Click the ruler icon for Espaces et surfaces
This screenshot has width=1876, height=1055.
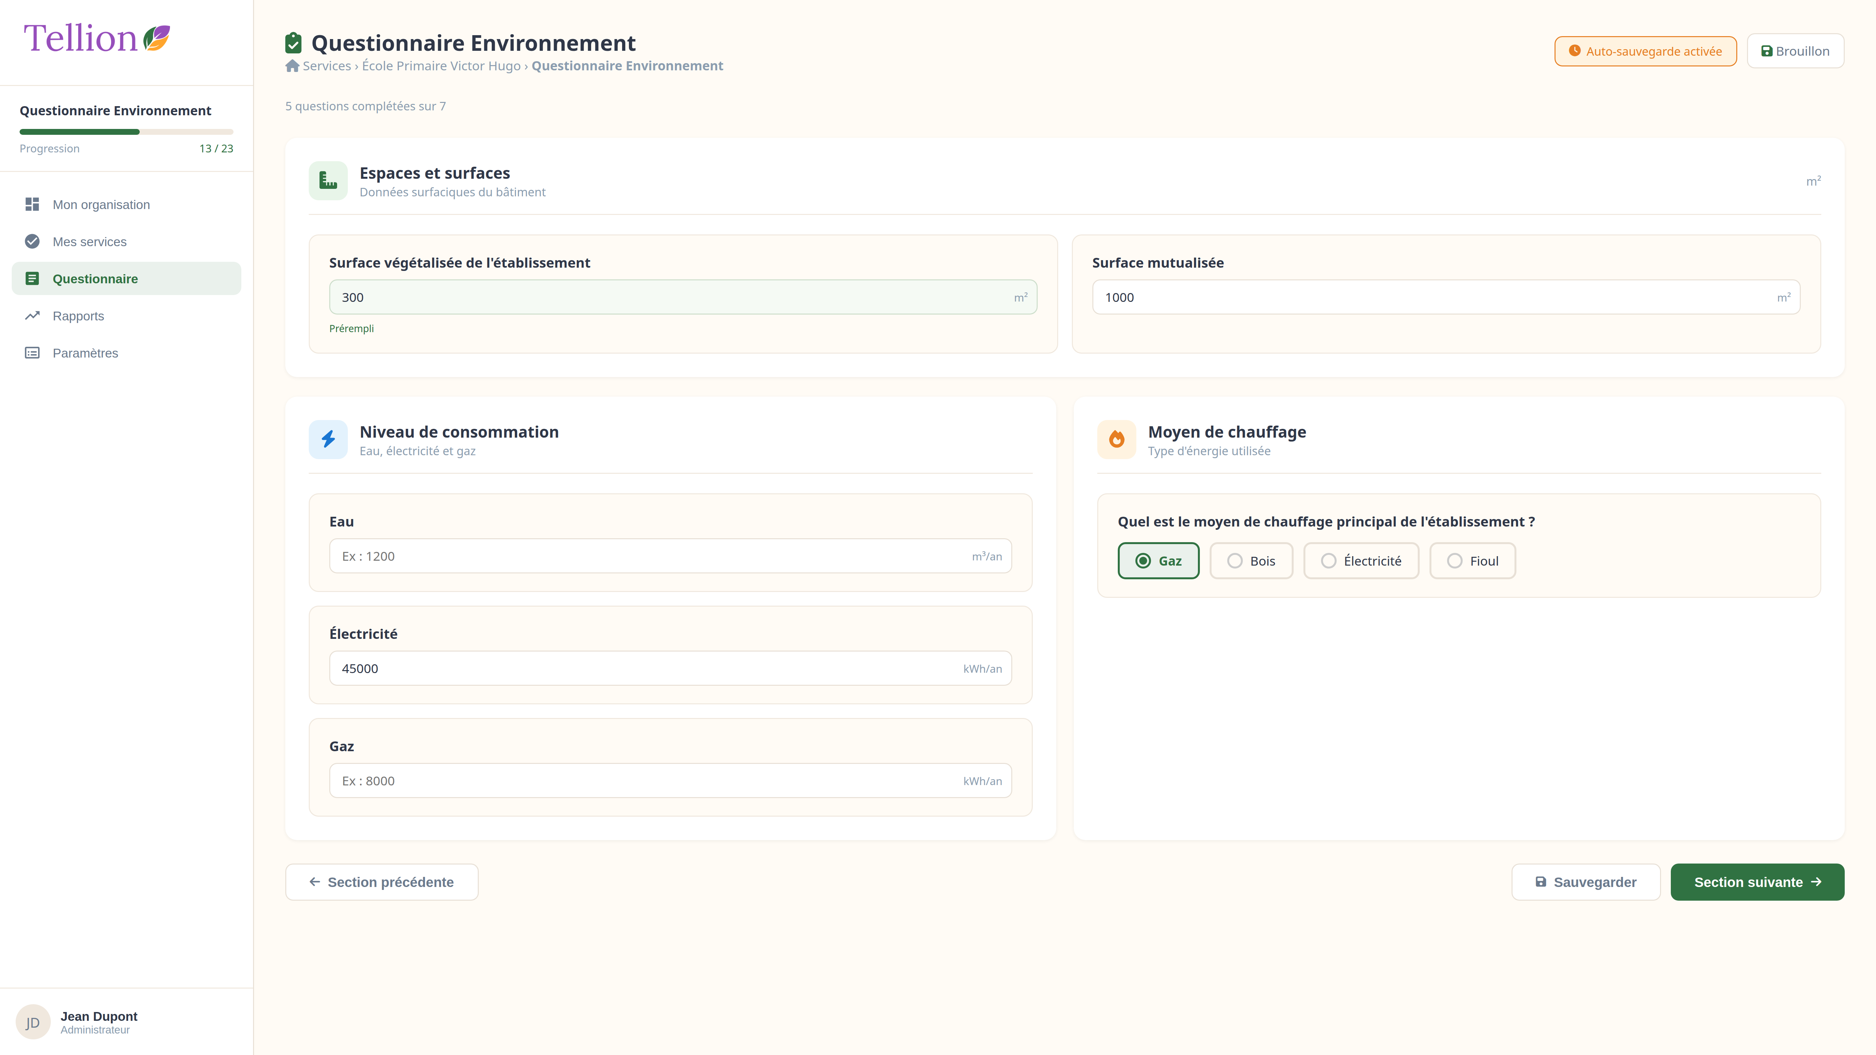328,181
